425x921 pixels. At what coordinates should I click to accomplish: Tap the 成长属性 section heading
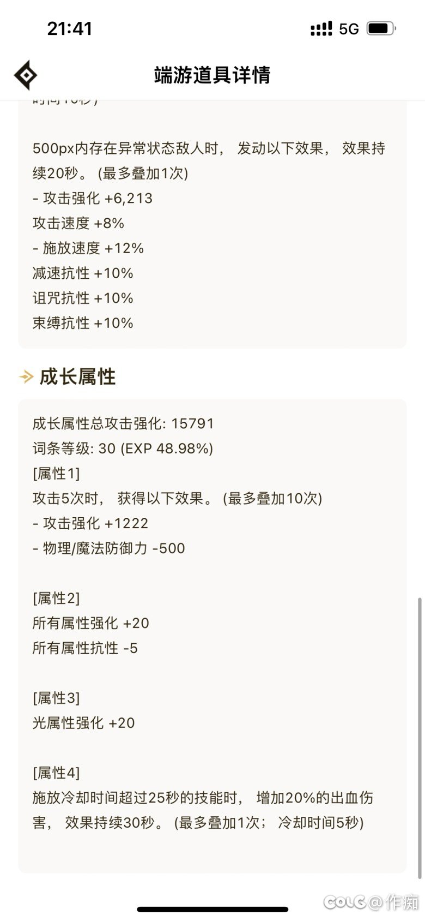pos(77,376)
